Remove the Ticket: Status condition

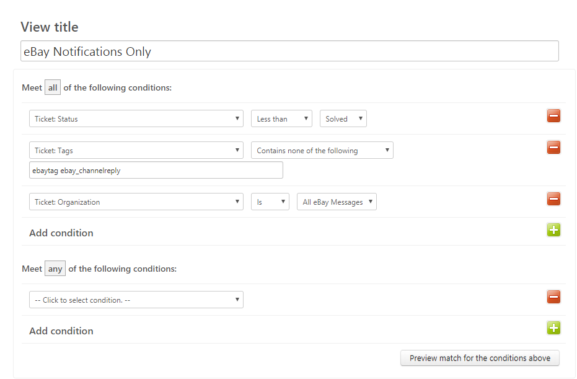(x=553, y=116)
